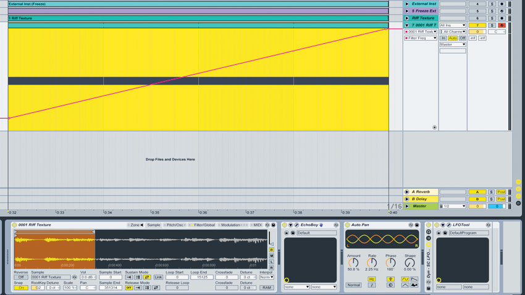Open the MIDI tab
The image size is (525, 295).
point(257,225)
